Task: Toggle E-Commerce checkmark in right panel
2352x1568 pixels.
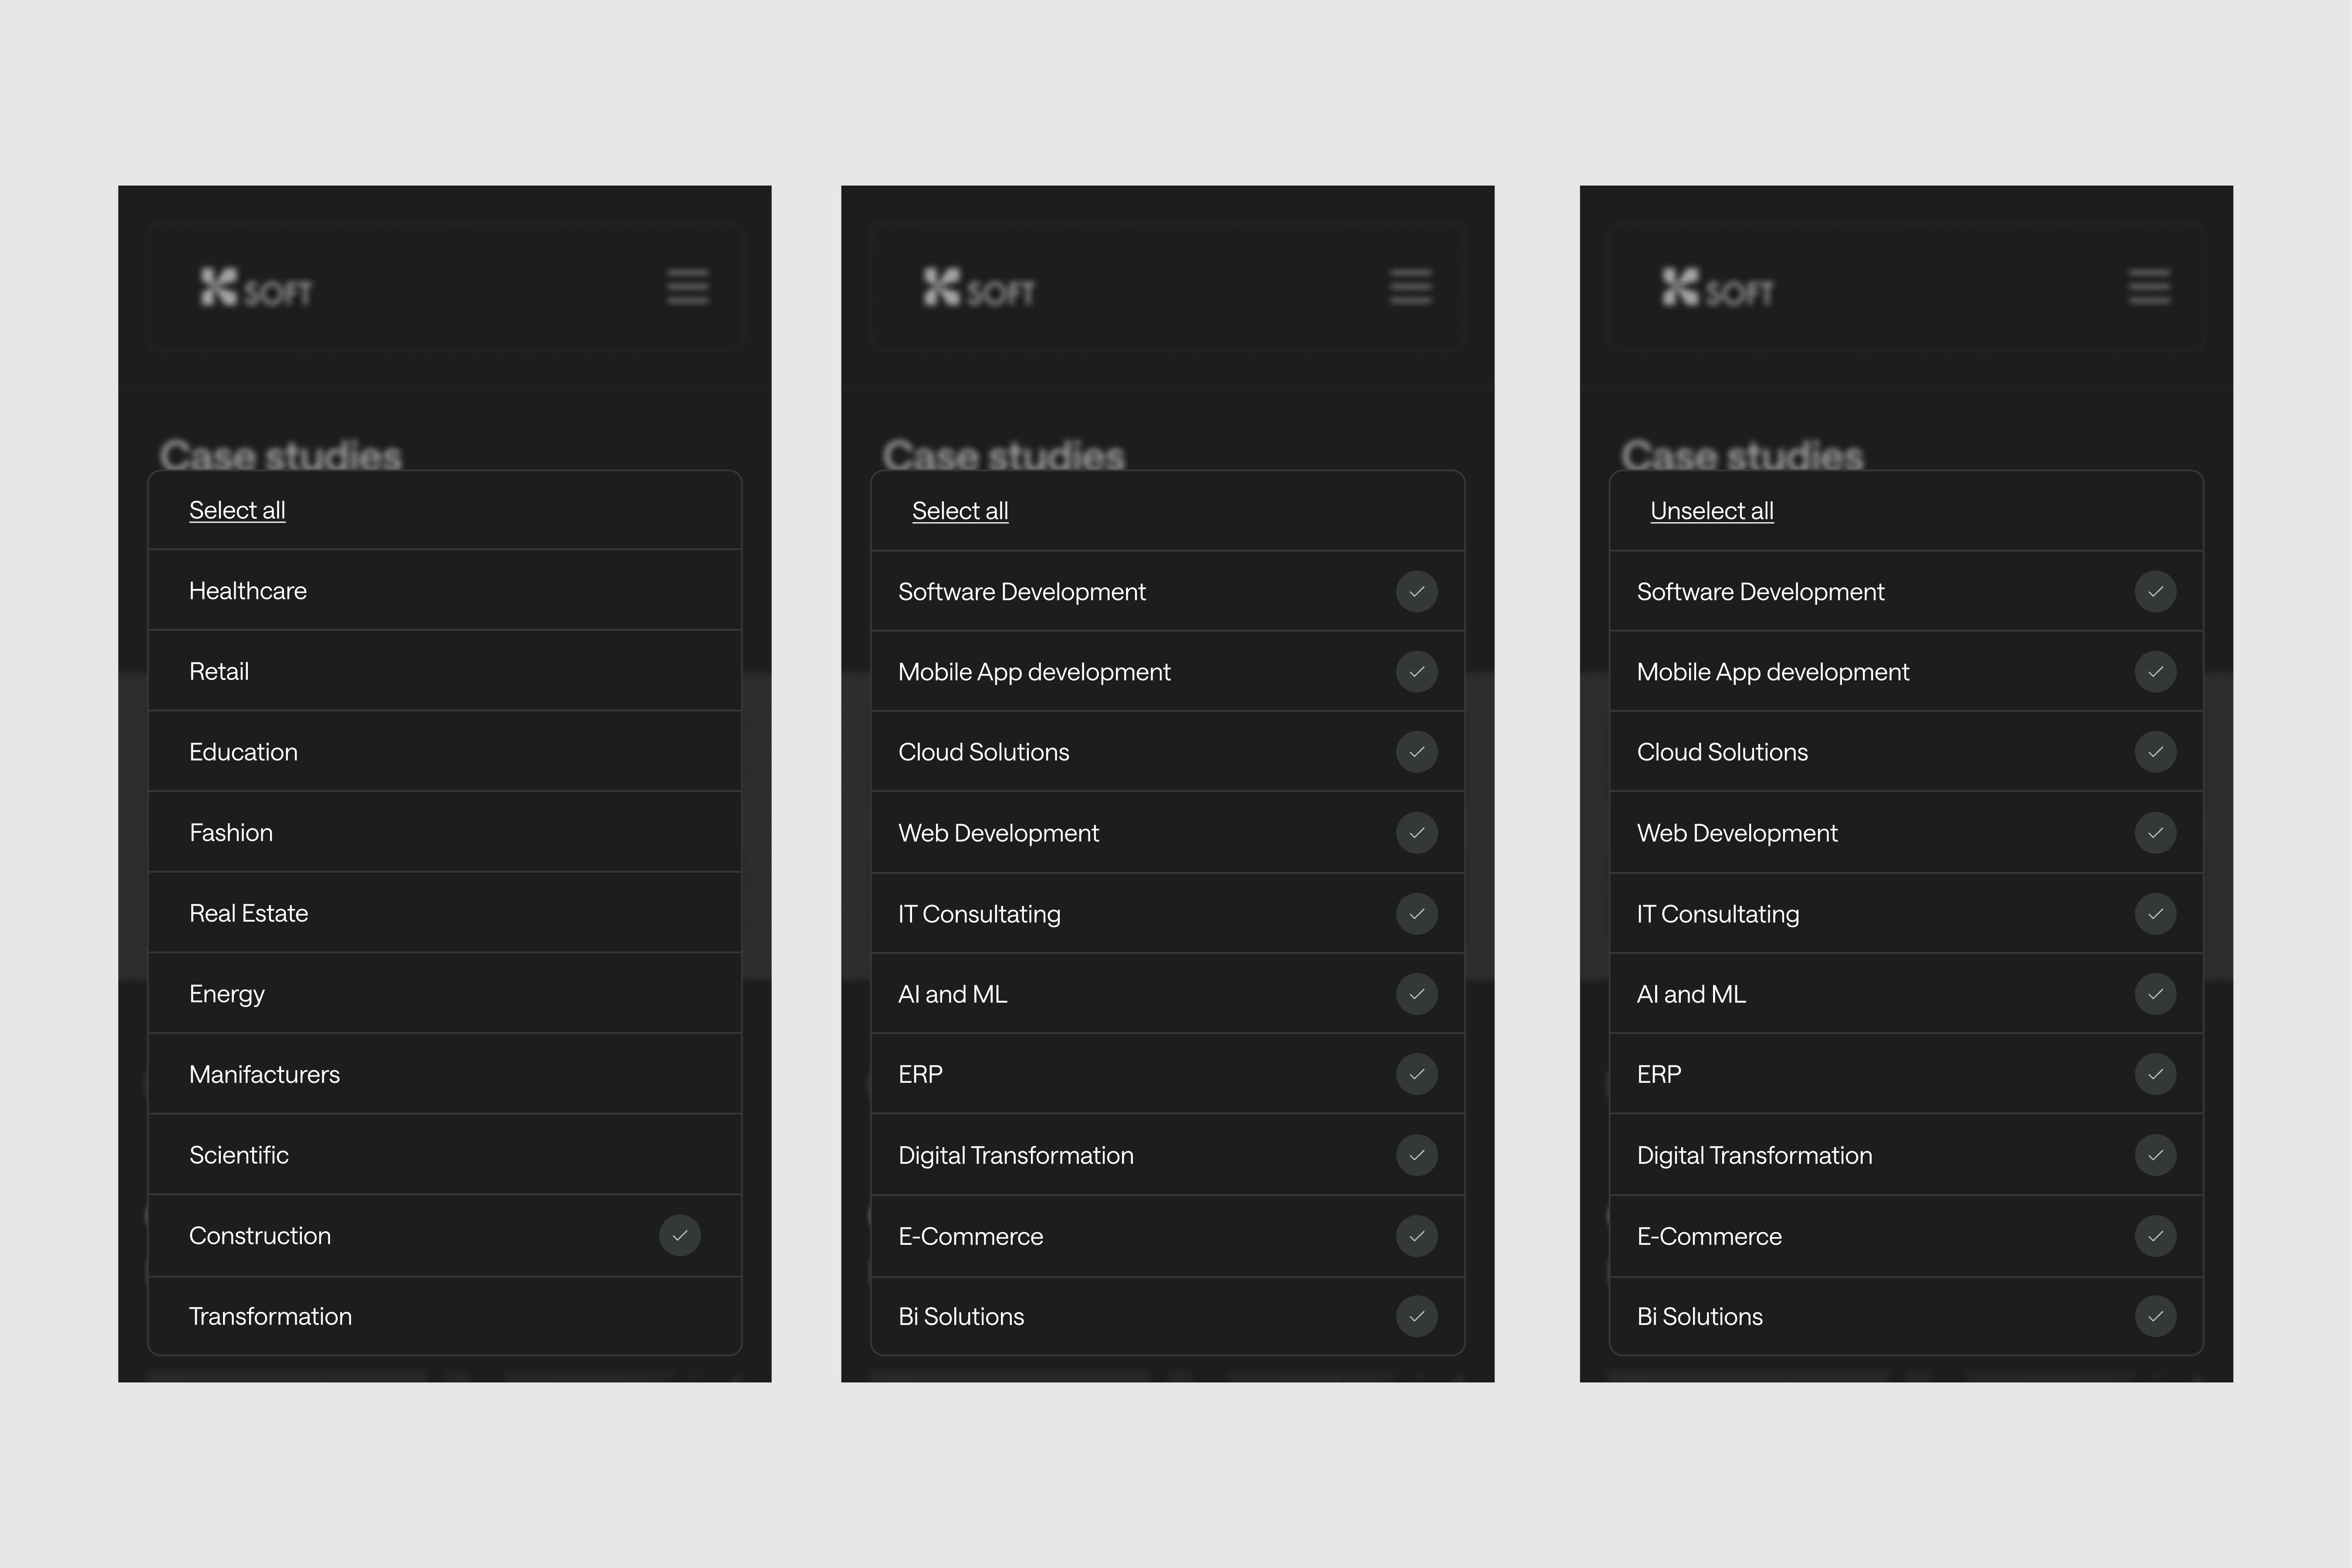Action: [2155, 1236]
